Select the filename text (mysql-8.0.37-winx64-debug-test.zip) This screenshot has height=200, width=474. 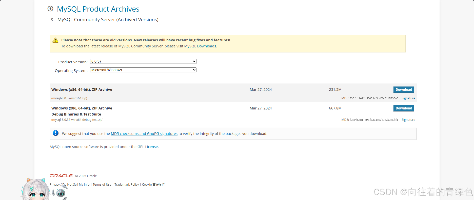[x=77, y=120]
